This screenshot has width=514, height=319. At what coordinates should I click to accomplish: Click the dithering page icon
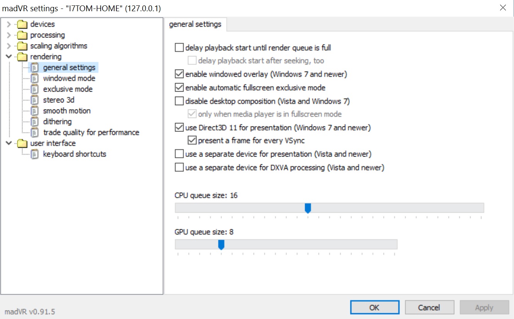35,122
